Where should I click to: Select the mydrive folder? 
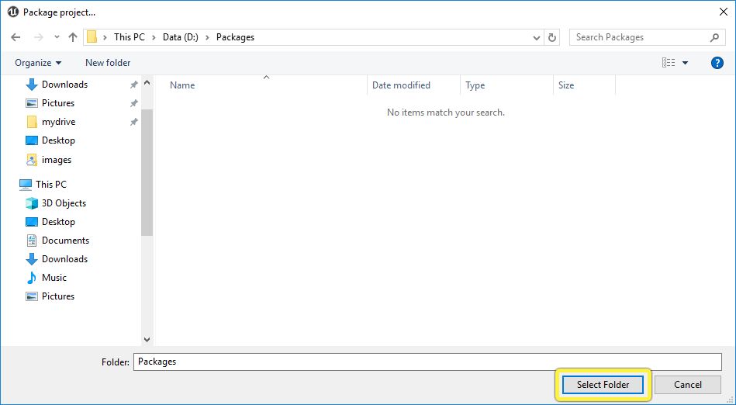coord(58,122)
